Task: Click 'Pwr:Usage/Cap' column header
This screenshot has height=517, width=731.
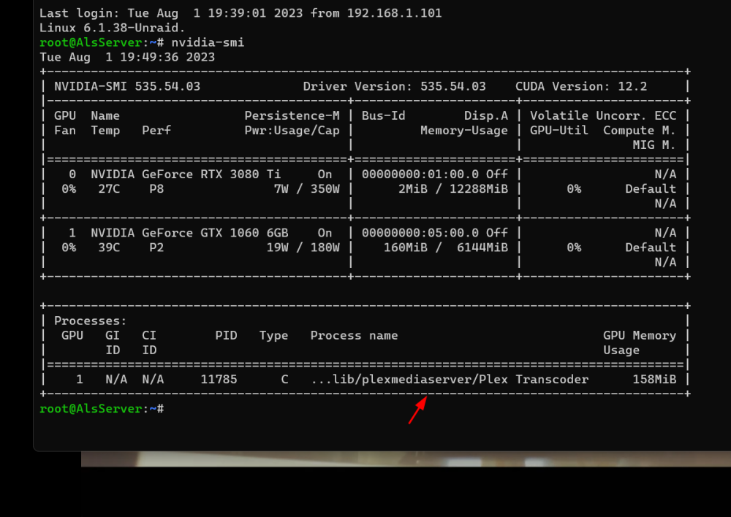Action: (x=292, y=131)
